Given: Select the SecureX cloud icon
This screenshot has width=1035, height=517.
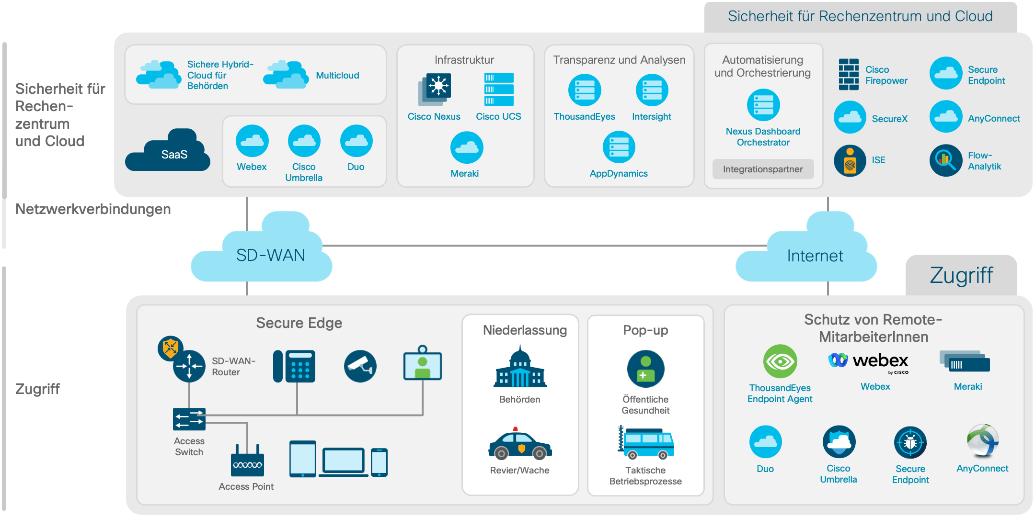Looking at the screenshot, I should pos(850,117).
